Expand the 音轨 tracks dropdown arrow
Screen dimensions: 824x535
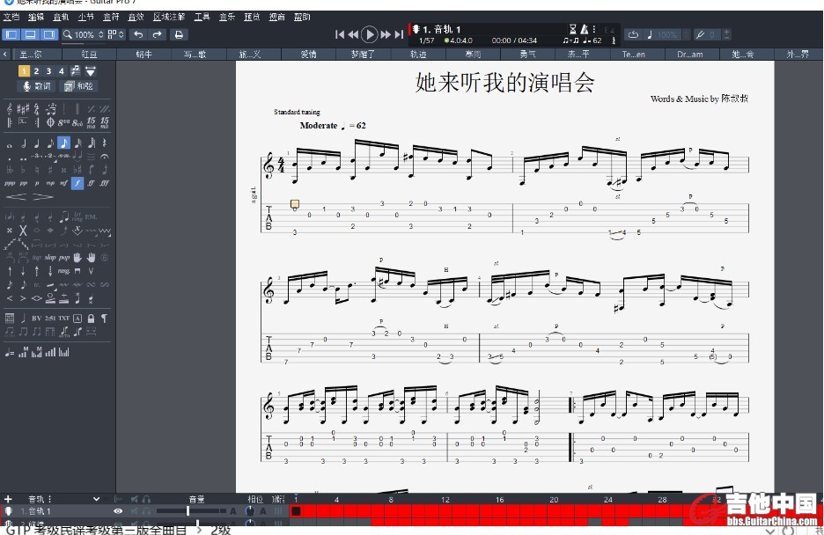pos(96,499)
